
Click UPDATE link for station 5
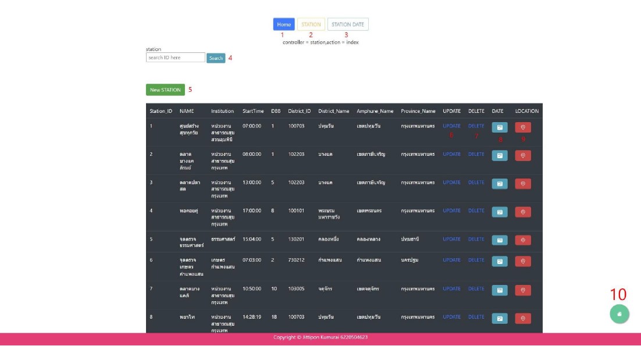(x=451, y=240)
